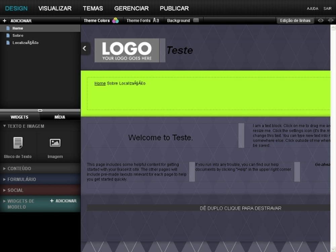Switch to the Widgets tab
The height and width of the screenshot is (252, 336).
point(19,117)
